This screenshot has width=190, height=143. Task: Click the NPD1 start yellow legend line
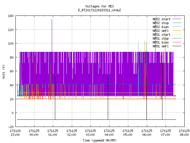[x=177, y=35]
